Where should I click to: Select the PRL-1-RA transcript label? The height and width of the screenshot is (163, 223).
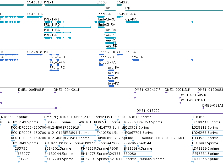click(x=52, y=30)
